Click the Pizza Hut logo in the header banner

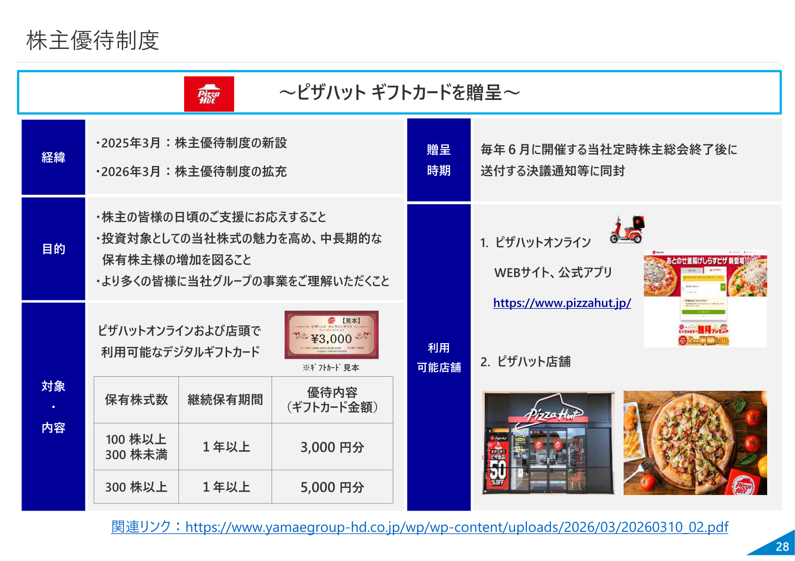pos(209,94)
